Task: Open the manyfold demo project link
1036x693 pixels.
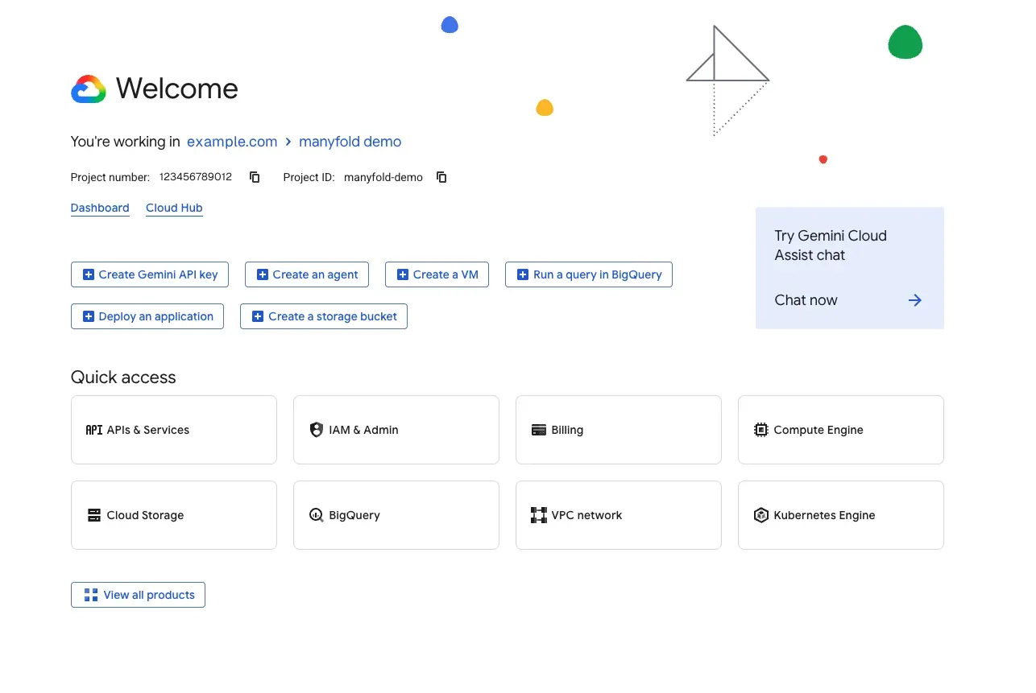Action: 350,142
